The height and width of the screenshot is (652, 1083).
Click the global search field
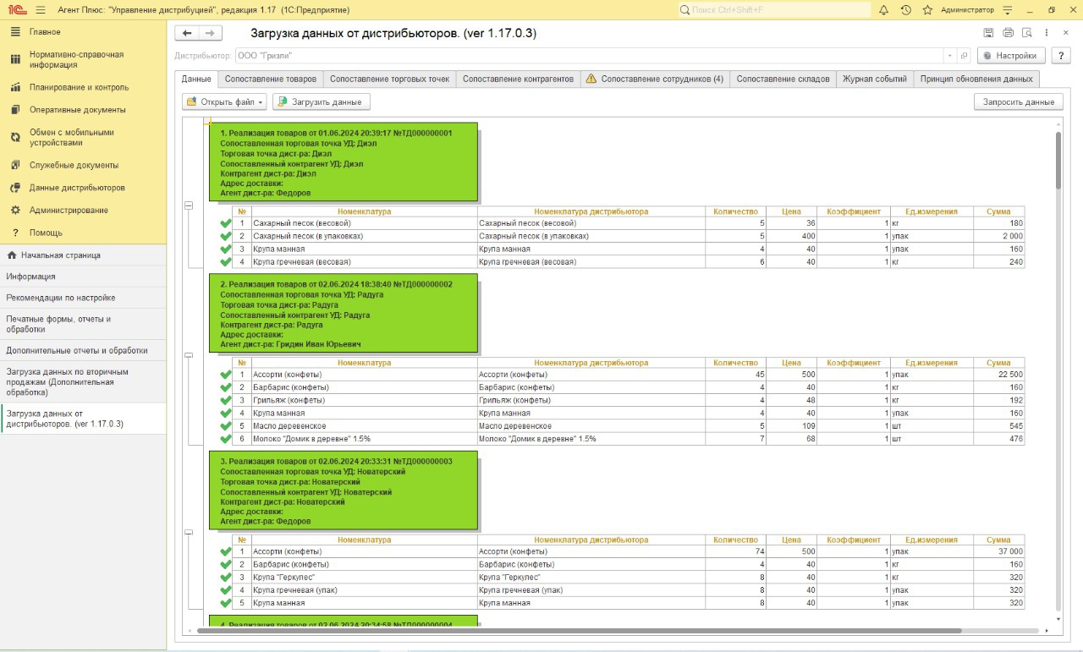click(x=774, y=10)
